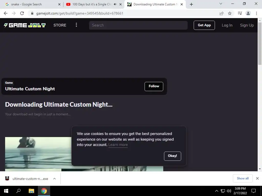Show hidden system tray icons
The image size is (262, 196).
coord(216,191)
